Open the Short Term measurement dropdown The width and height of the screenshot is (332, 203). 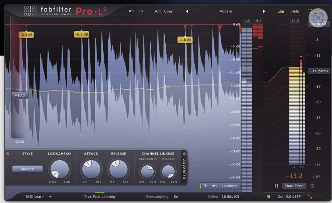294,186
